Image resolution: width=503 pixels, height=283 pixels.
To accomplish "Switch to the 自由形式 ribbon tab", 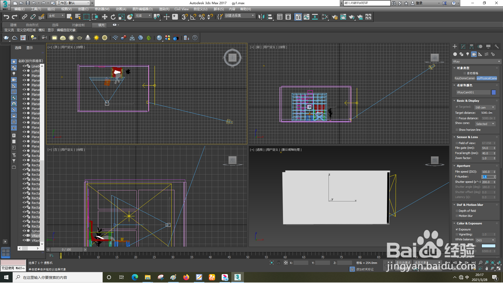I will [32, 25].
